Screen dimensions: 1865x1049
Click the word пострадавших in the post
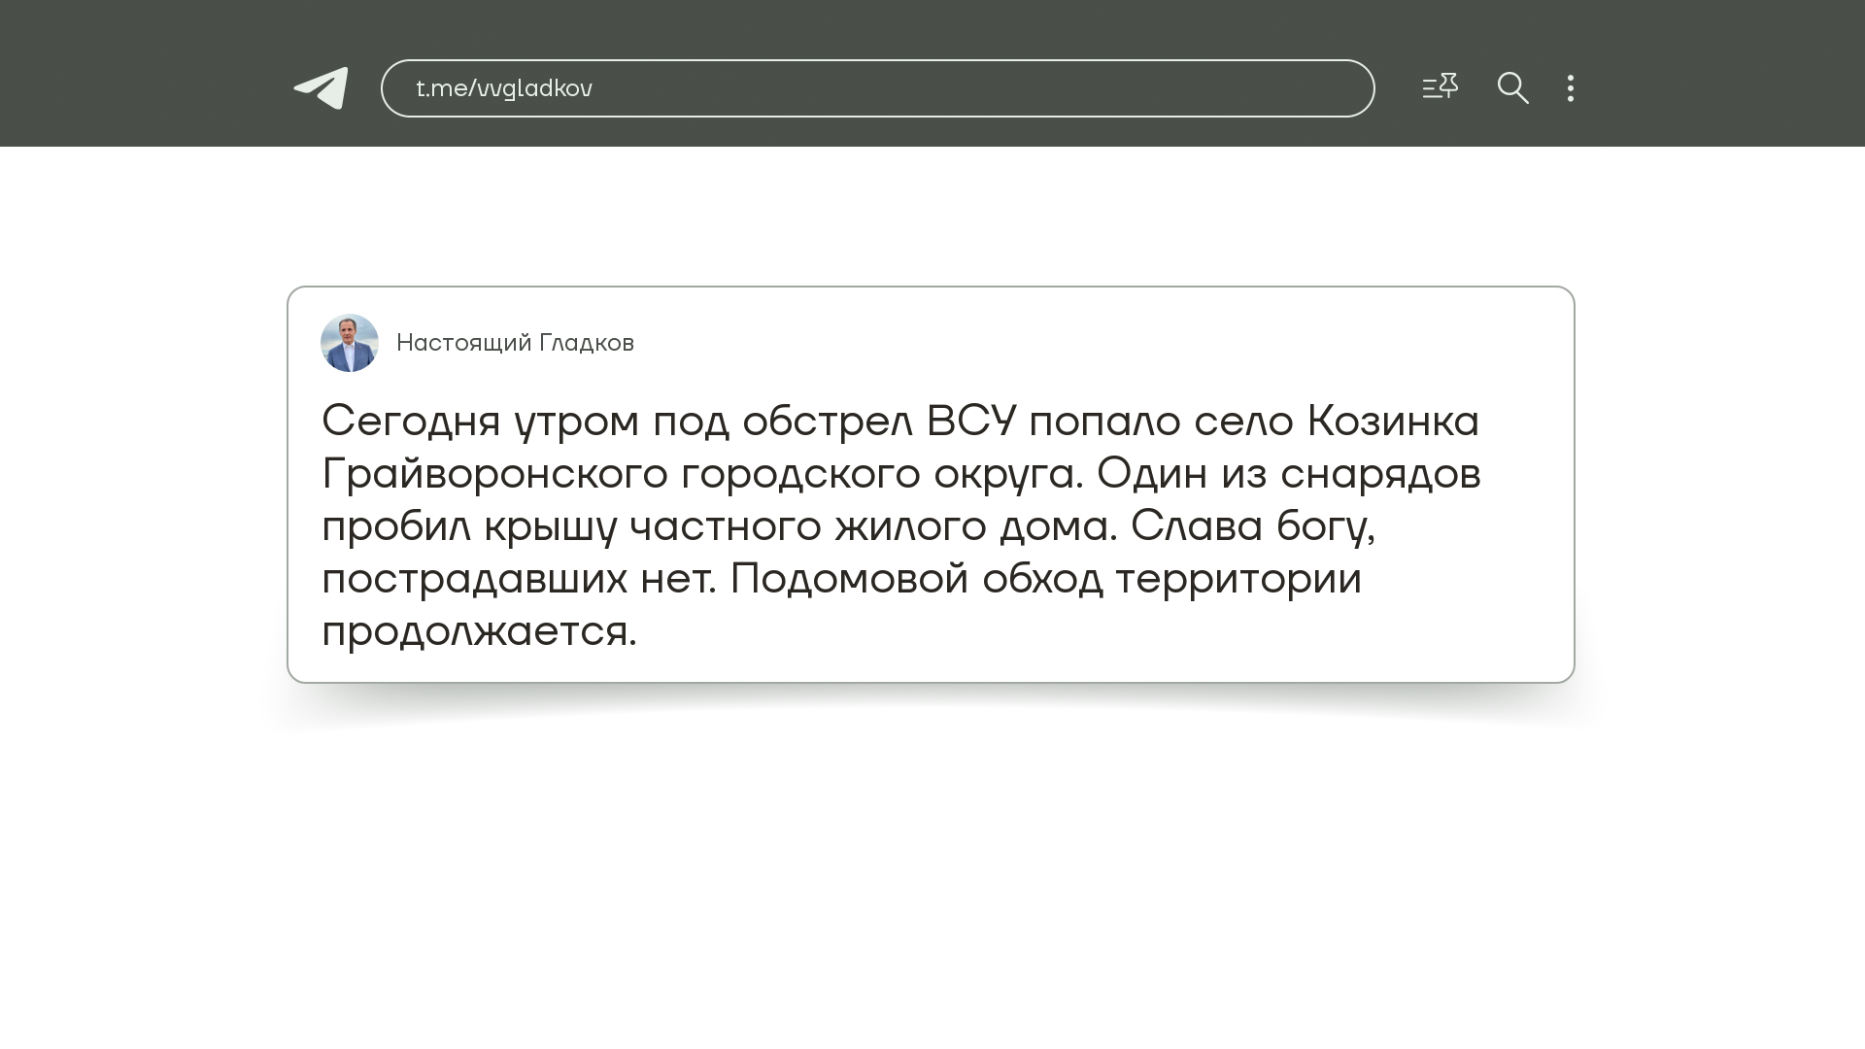click(x=474, y=579)
